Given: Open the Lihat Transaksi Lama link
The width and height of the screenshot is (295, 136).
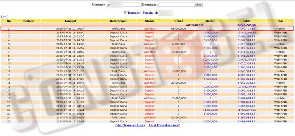Looking at the screenshot, I should point(130,125).
